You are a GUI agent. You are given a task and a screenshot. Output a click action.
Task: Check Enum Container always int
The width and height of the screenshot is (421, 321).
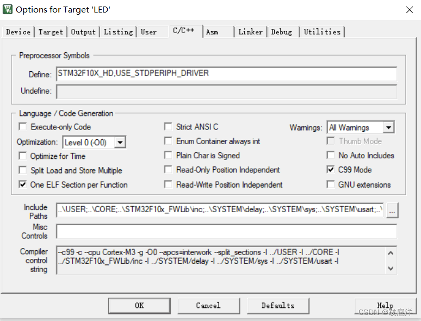[168, 141]
